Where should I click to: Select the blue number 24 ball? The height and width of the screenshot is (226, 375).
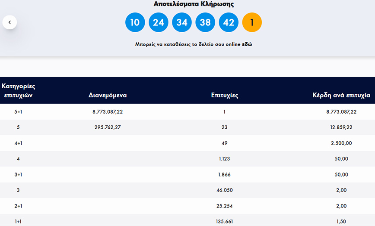point(159,22)
